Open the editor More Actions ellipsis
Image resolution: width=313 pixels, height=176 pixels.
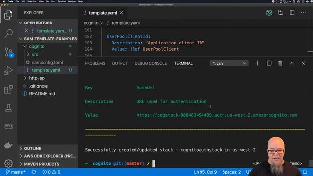pos(303,13)
